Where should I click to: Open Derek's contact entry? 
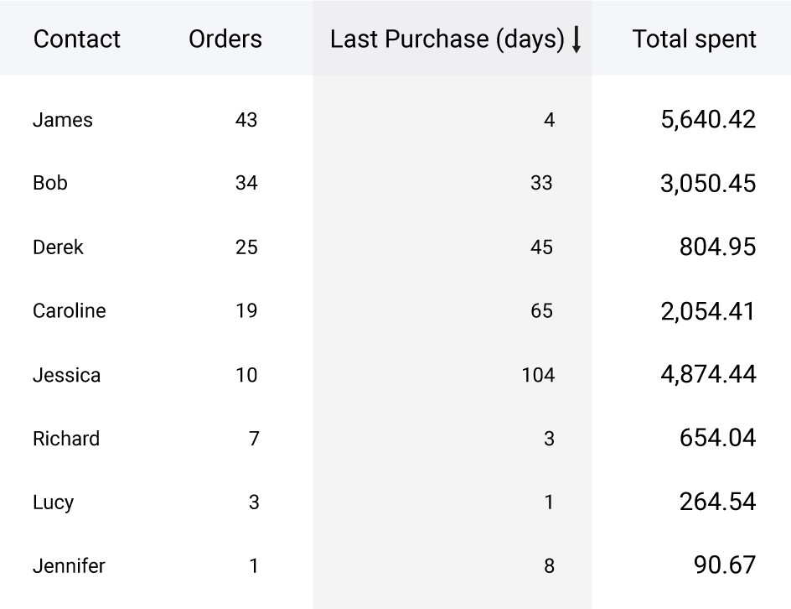pyautogui.click(x=58, y=247)
